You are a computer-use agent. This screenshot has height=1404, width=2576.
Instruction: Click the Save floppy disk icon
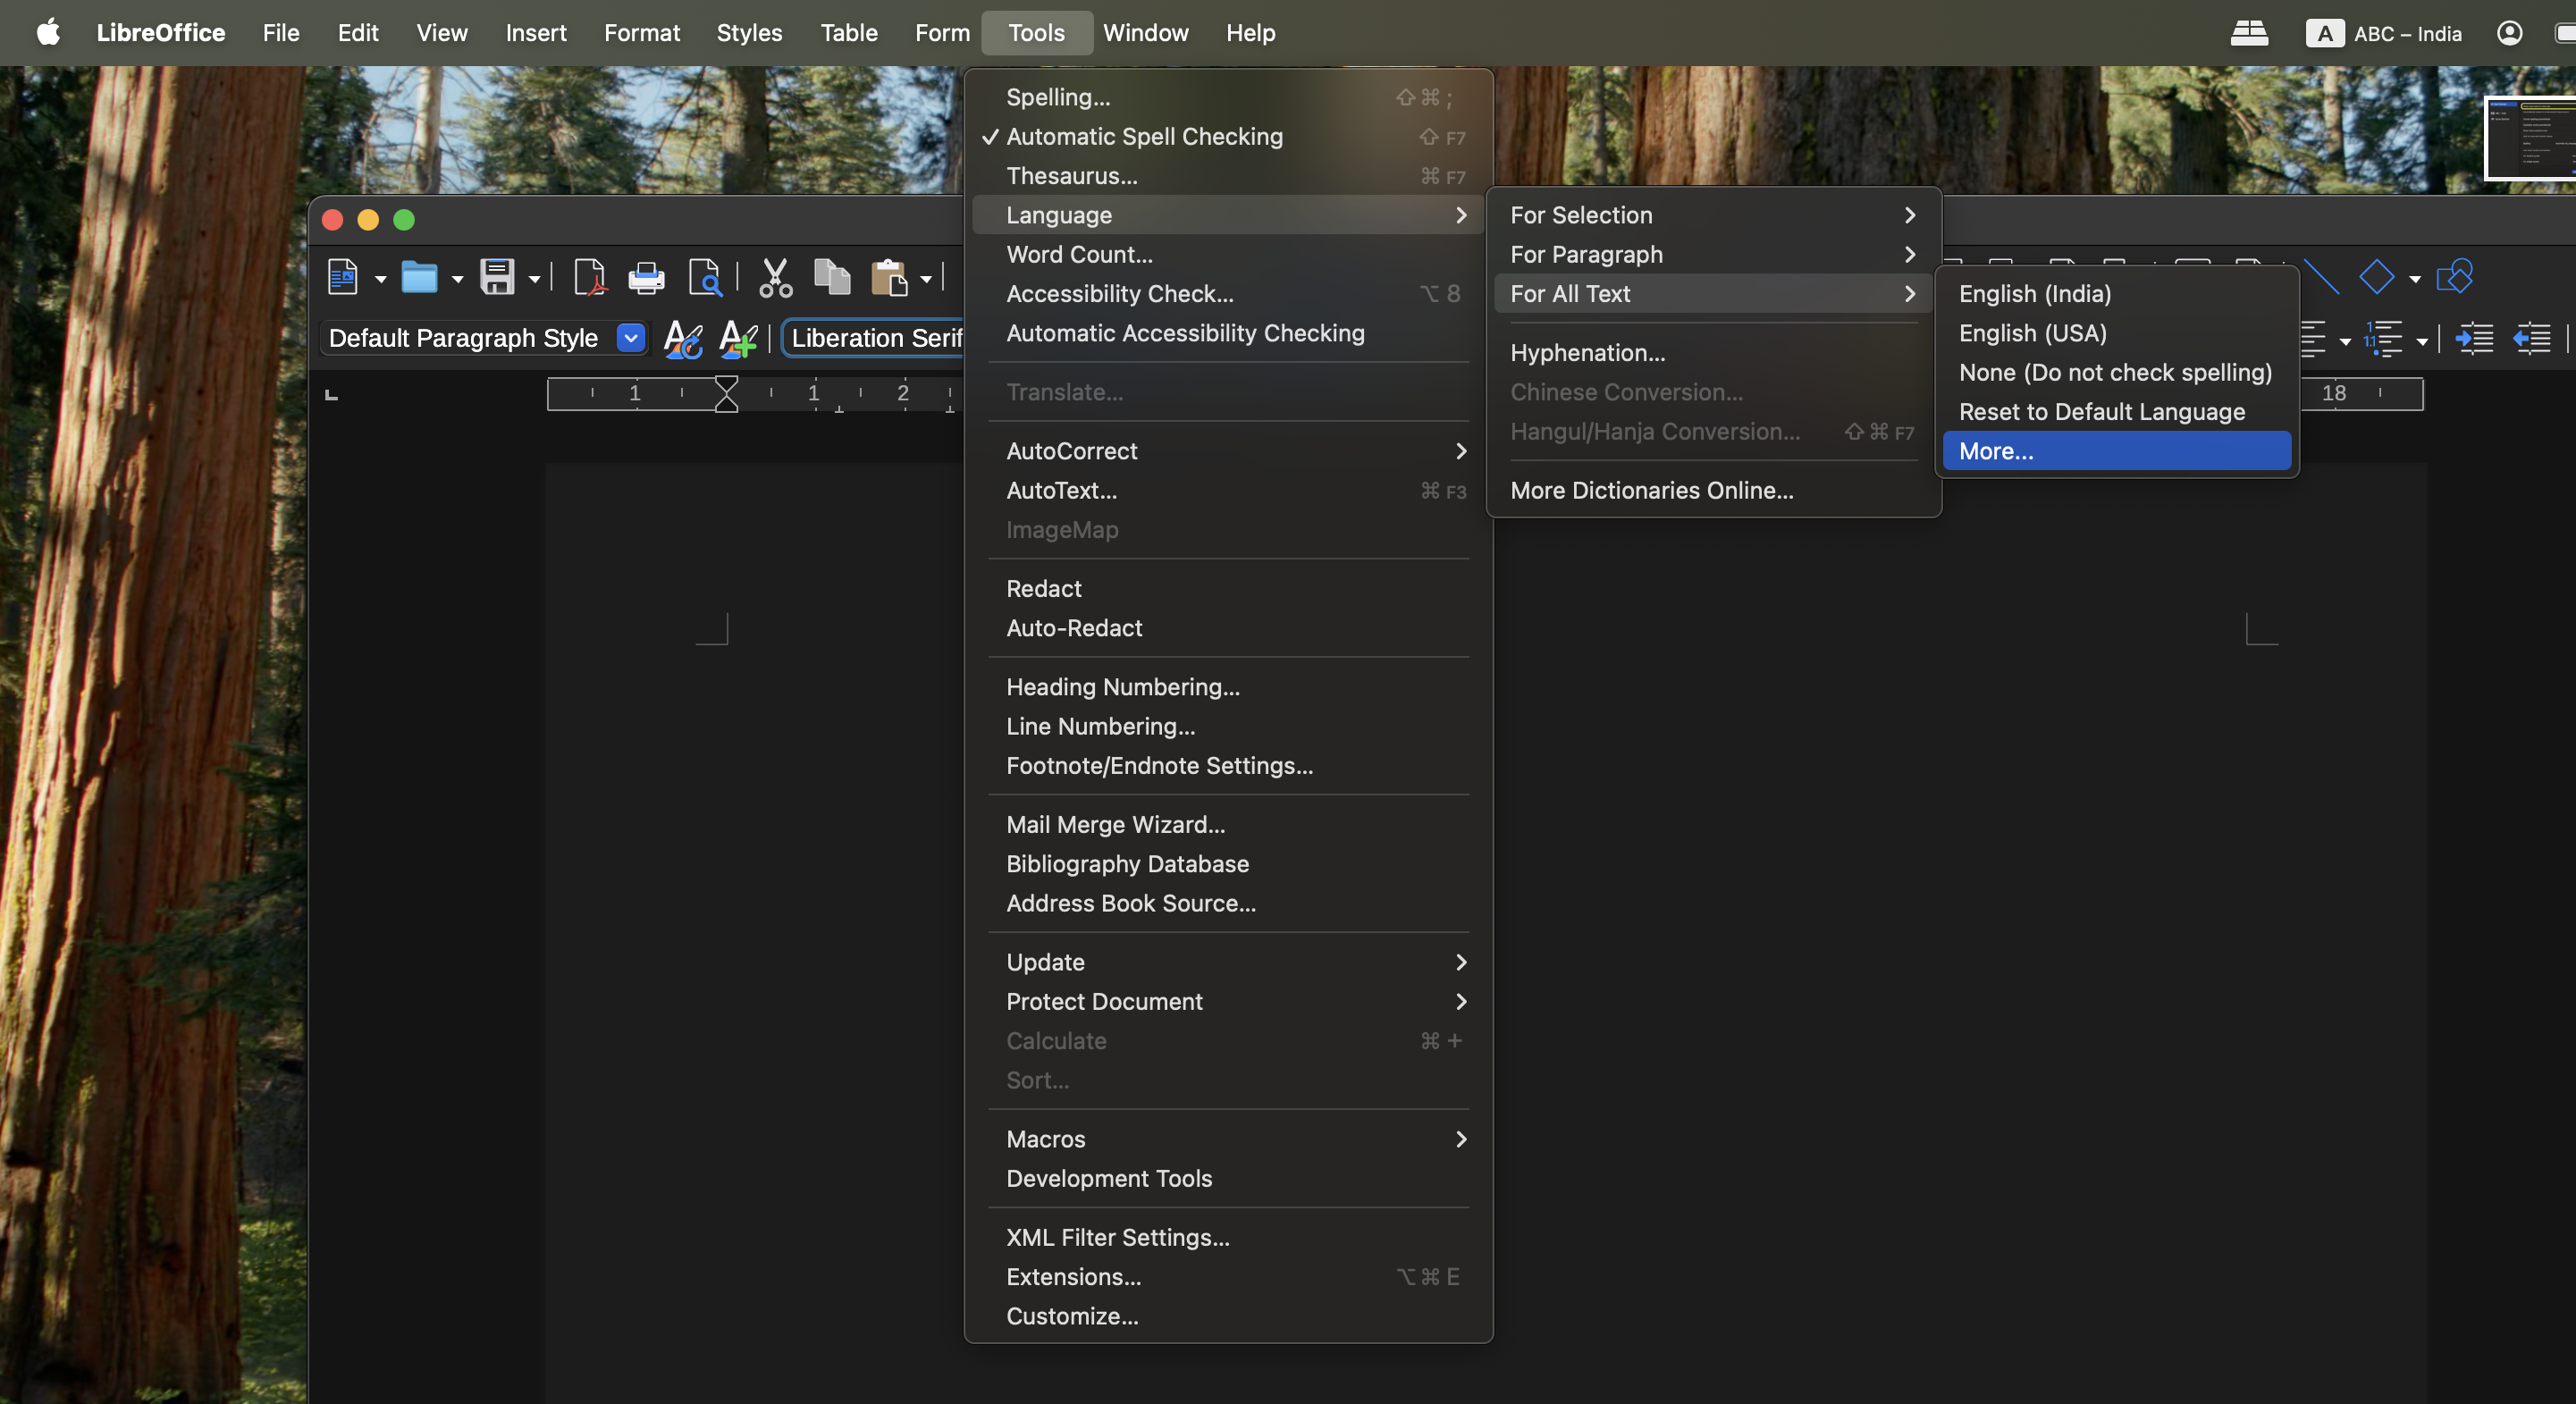(x=496, y=277)
